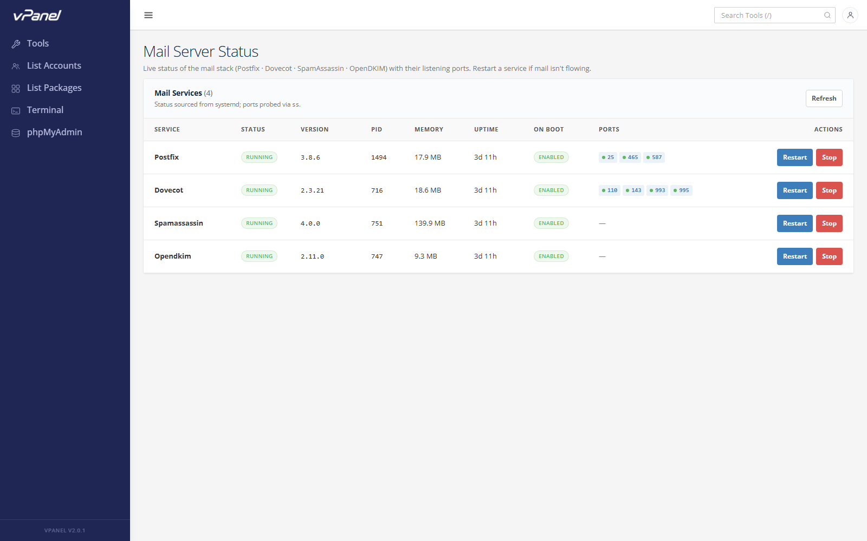Click the Dovecot service name

coord(169,190)
